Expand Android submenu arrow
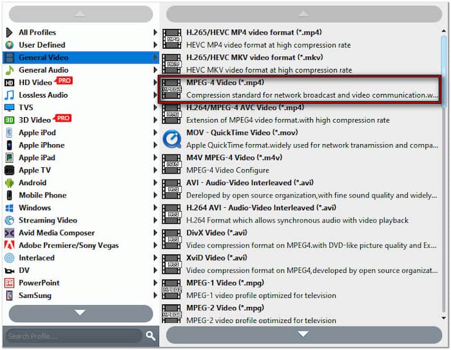The image size is (451, 350). coord(155,183)
